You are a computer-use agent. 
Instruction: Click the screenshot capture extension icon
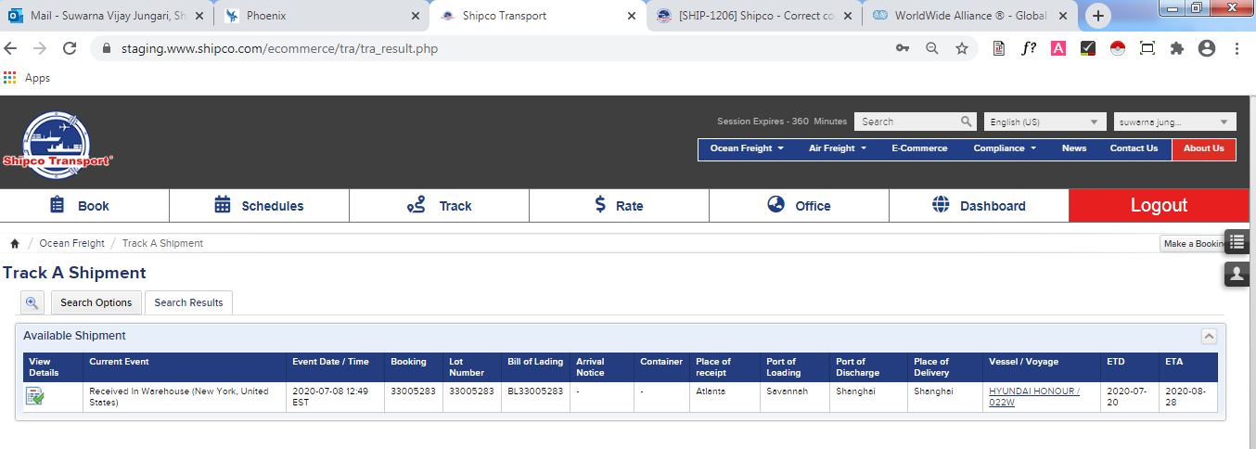click(1147, 48)
